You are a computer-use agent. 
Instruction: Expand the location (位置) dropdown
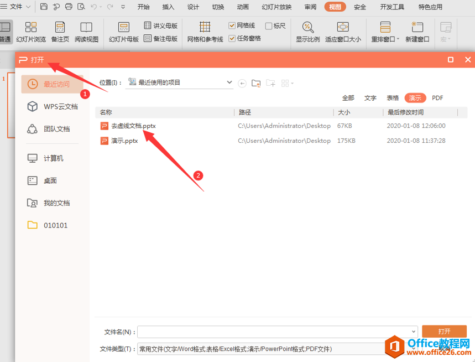point(229,82)
